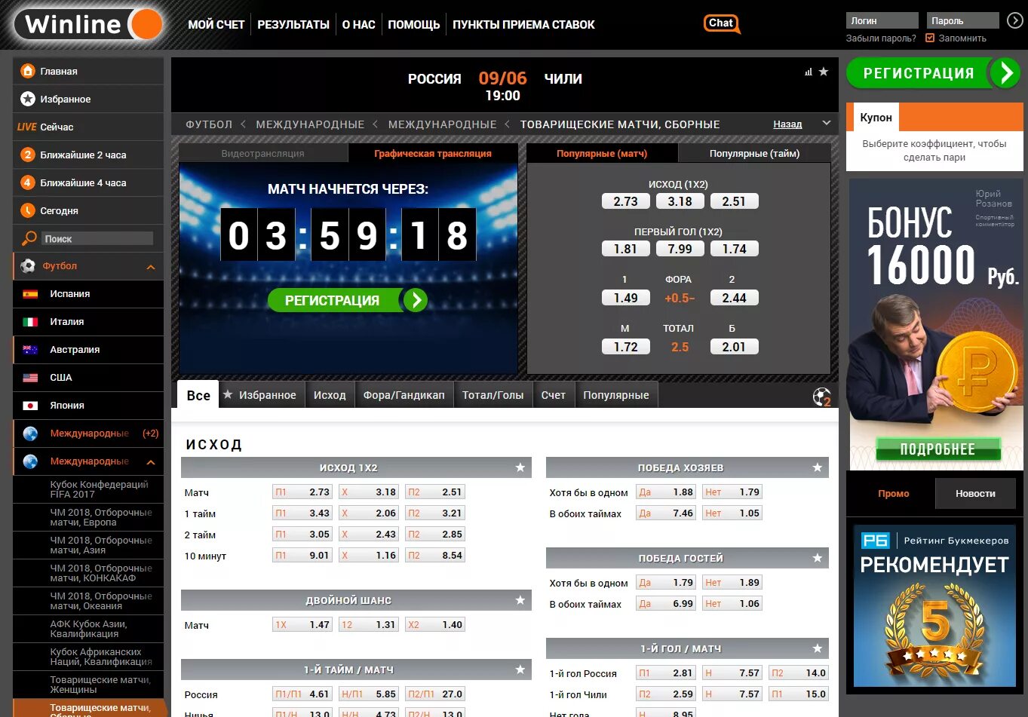Open Кубок Африканских Наций, Квалификация
The width and height of the screenshot is (1028, 717).
(x=101, y=657)
